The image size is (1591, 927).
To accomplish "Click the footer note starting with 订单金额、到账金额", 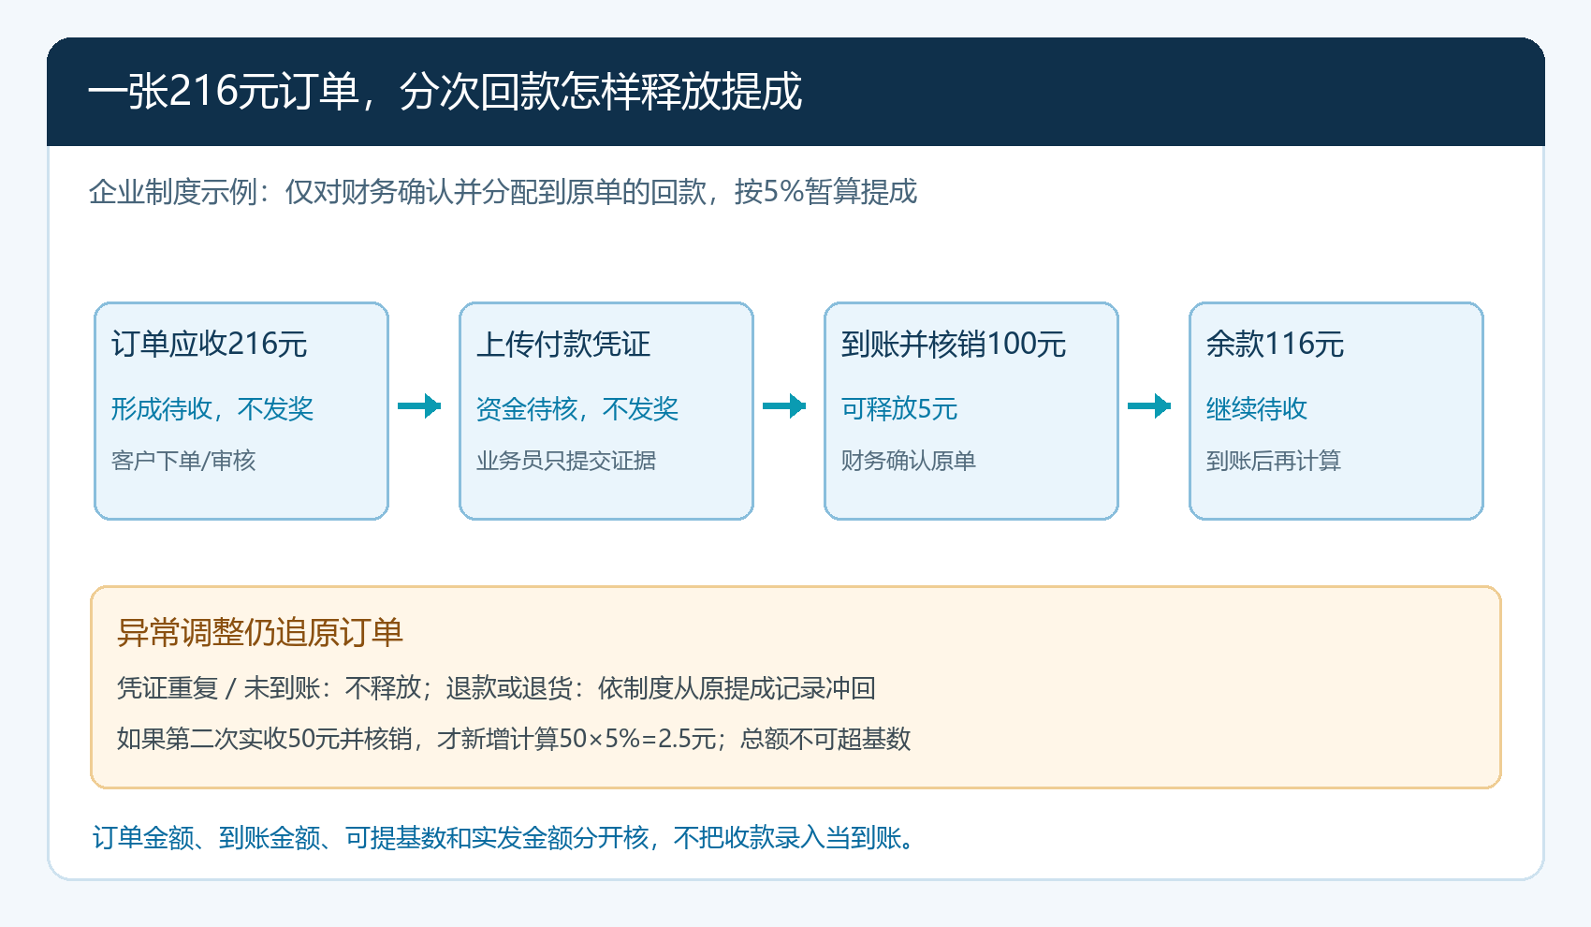I will [504, 837].
